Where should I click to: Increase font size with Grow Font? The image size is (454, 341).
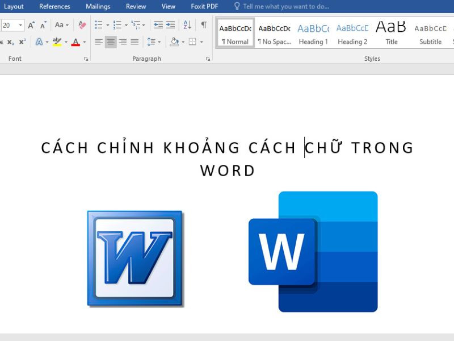31,25
